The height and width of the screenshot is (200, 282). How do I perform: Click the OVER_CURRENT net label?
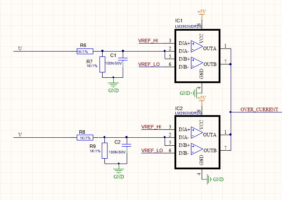(x=259, y=109)
